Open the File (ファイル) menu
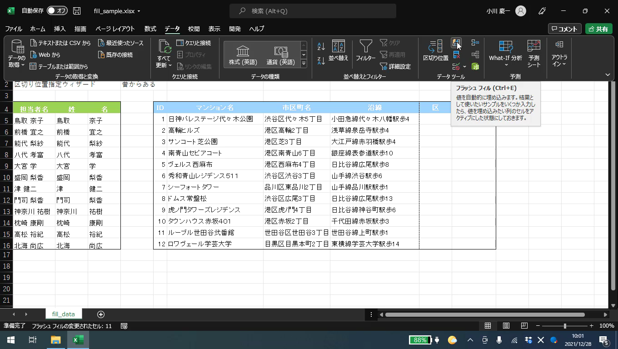The height and width of the screenshot is (349, 618). coord(13,29)
